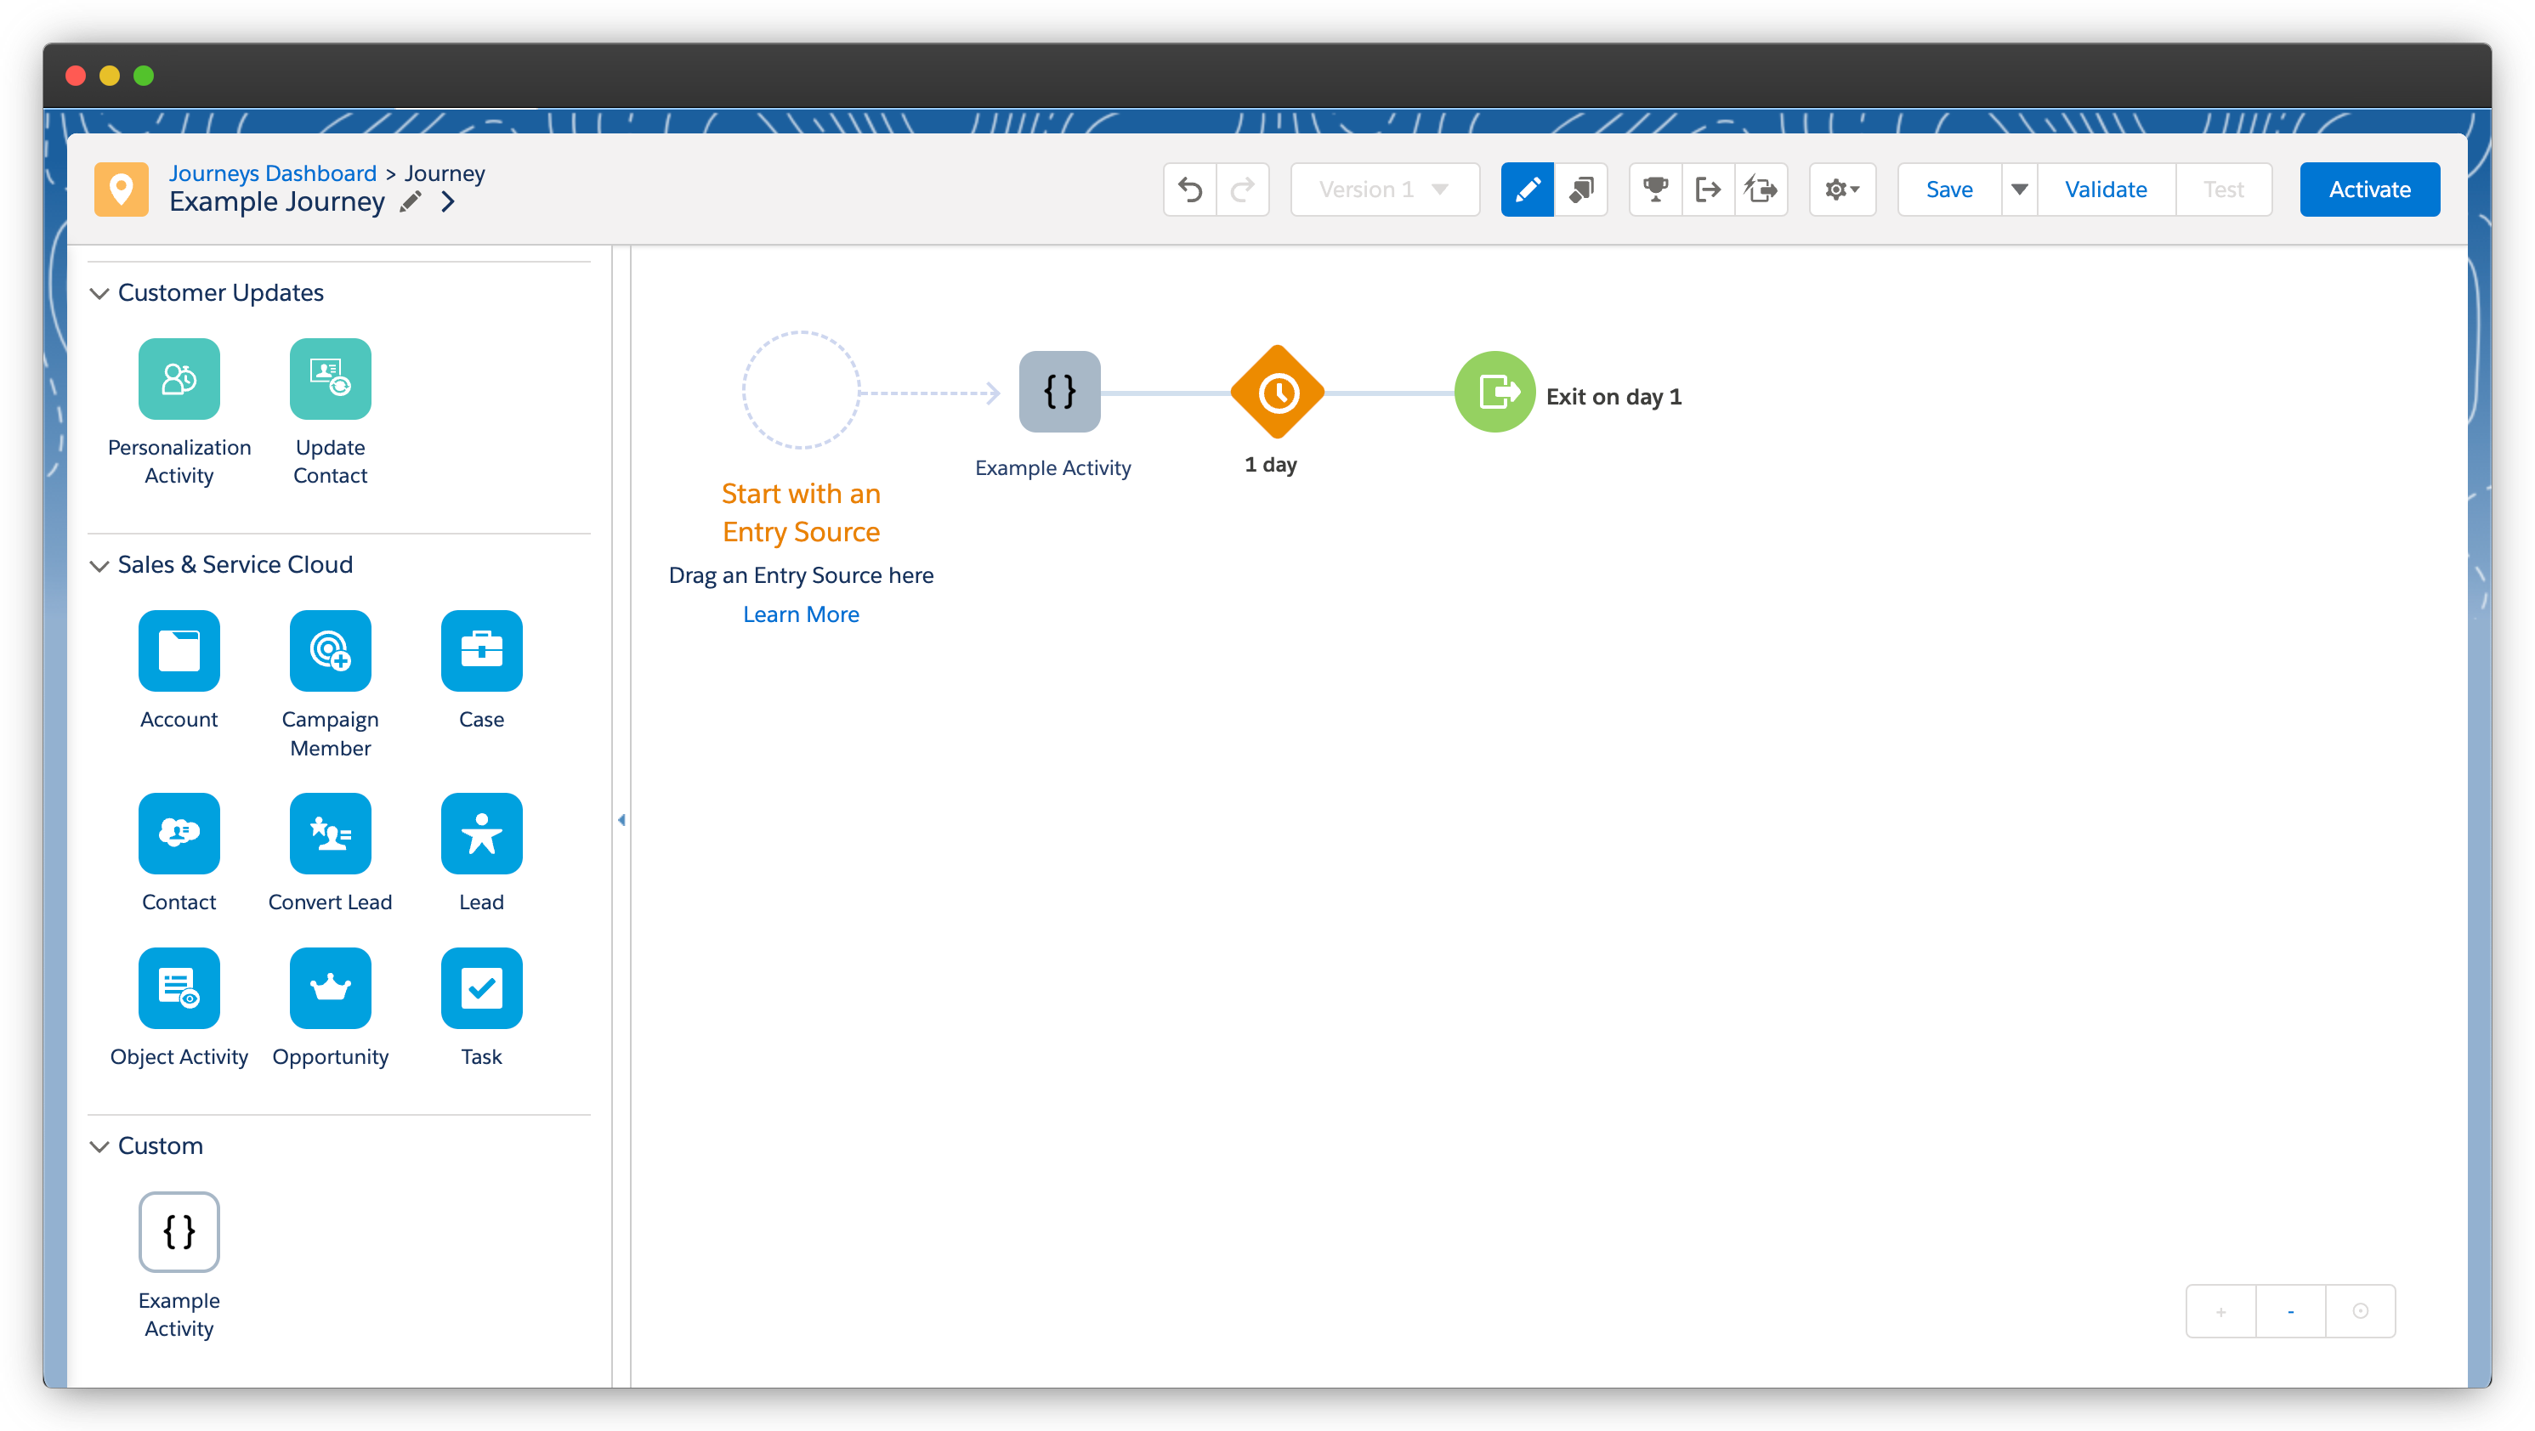Go to Journeys Dashboard breadcrumb

(273, 173)
